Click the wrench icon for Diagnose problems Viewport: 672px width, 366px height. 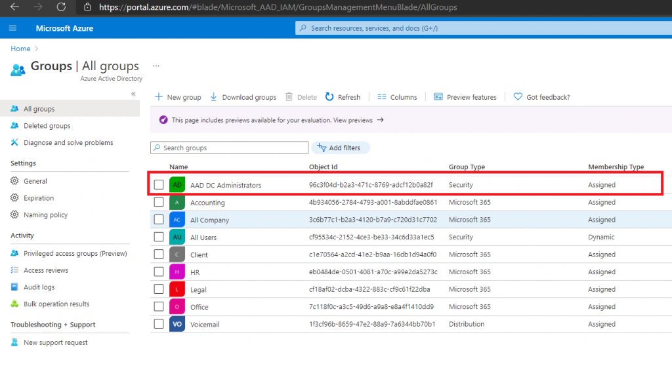(14, 142)
